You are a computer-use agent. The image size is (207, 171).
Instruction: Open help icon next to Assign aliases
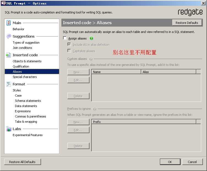[91, 38]
